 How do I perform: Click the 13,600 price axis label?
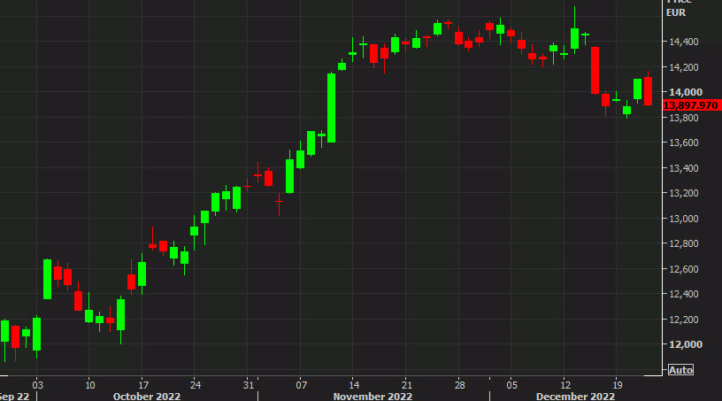click(683, 143)
